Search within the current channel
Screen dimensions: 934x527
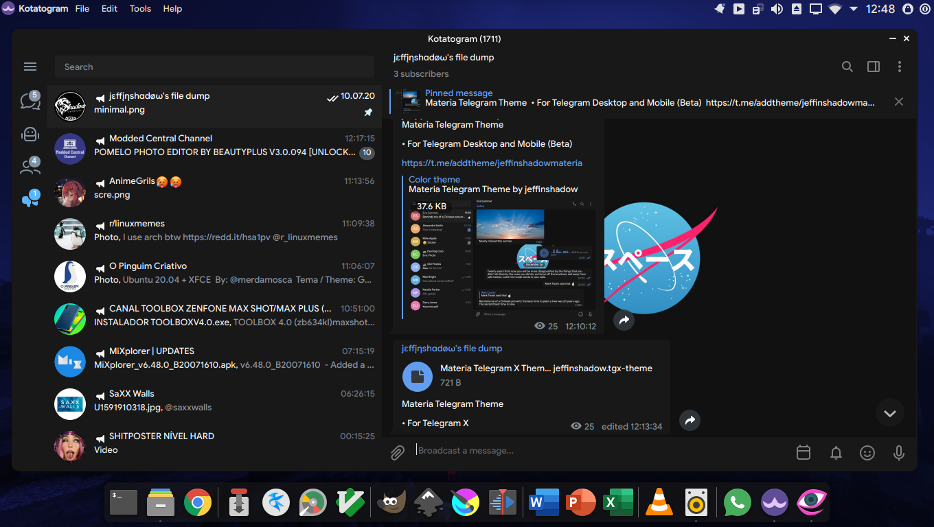(x=847, y=67)
